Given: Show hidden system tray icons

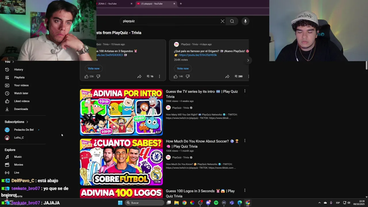Looking at the screenshot, I should 319,203.
